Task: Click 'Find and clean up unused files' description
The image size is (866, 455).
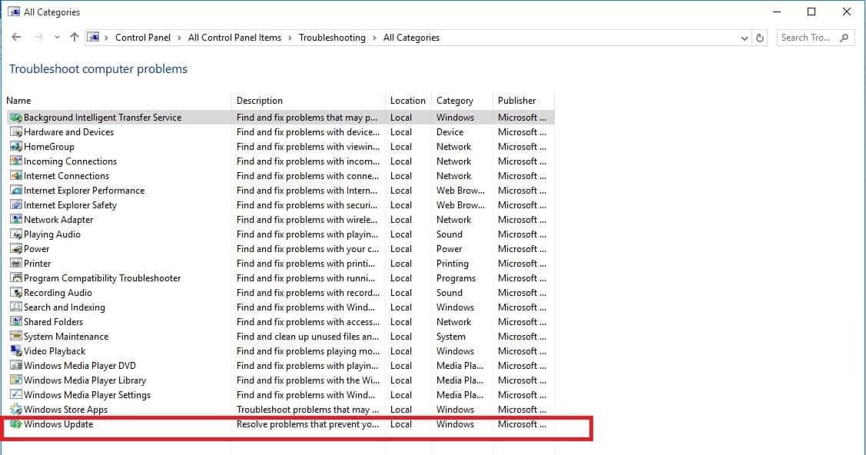Action: (x=307, y=337)
